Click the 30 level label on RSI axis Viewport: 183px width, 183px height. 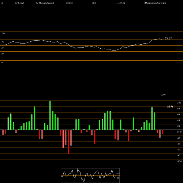click(x=3, y=54)
